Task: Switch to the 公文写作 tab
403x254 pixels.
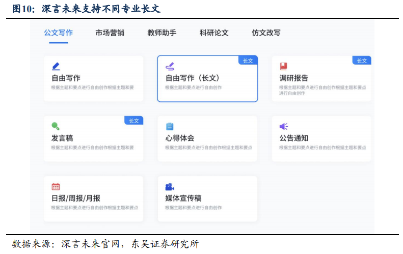Action: coord(59,33)
